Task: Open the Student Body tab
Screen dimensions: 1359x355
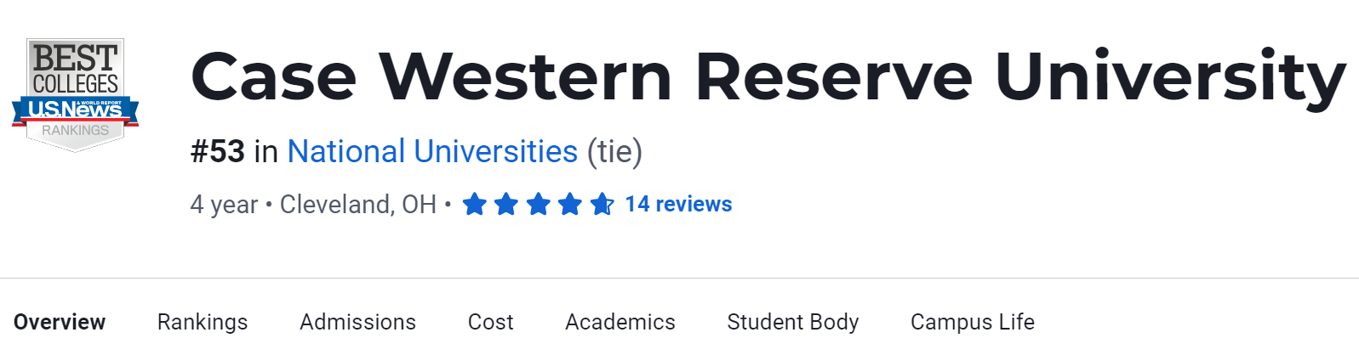Action: click(x=792, y=323)
